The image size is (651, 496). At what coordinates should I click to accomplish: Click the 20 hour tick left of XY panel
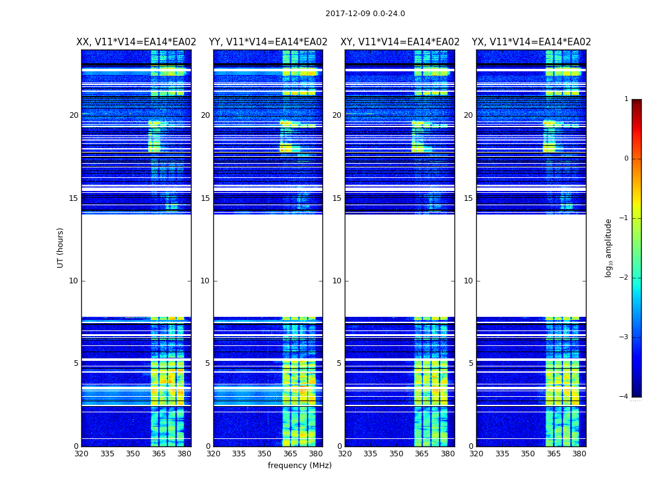336,115
